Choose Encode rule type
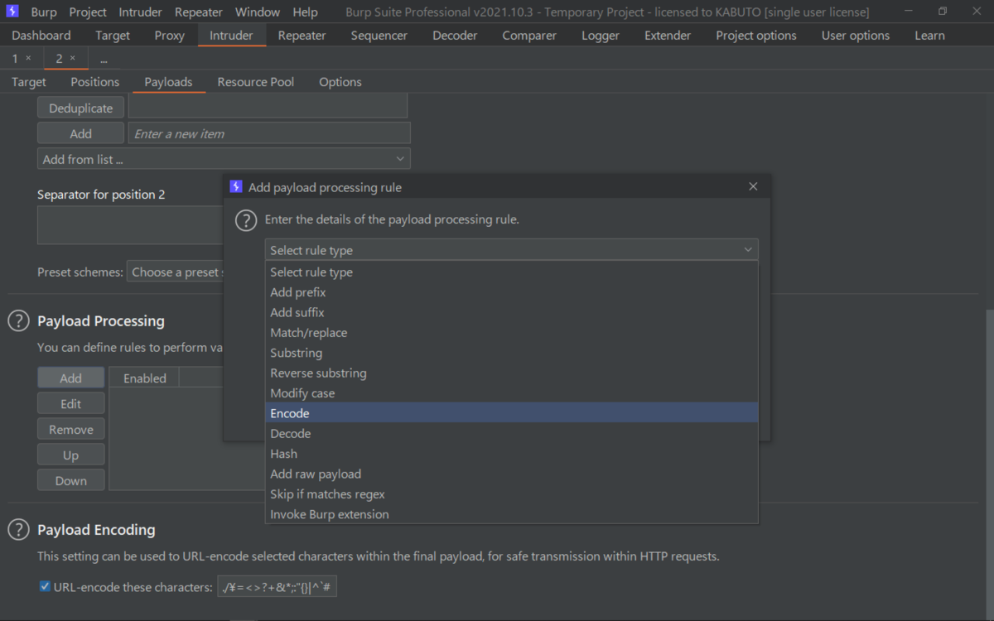This screenshot has width=994, height=621. [511, 413]
